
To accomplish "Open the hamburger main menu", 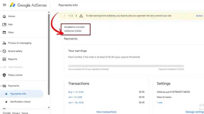I will coord(4,5).
